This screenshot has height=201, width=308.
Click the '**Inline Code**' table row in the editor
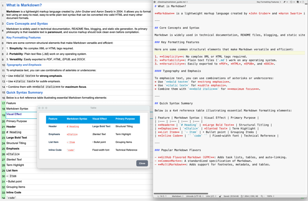tap(216, 136)
